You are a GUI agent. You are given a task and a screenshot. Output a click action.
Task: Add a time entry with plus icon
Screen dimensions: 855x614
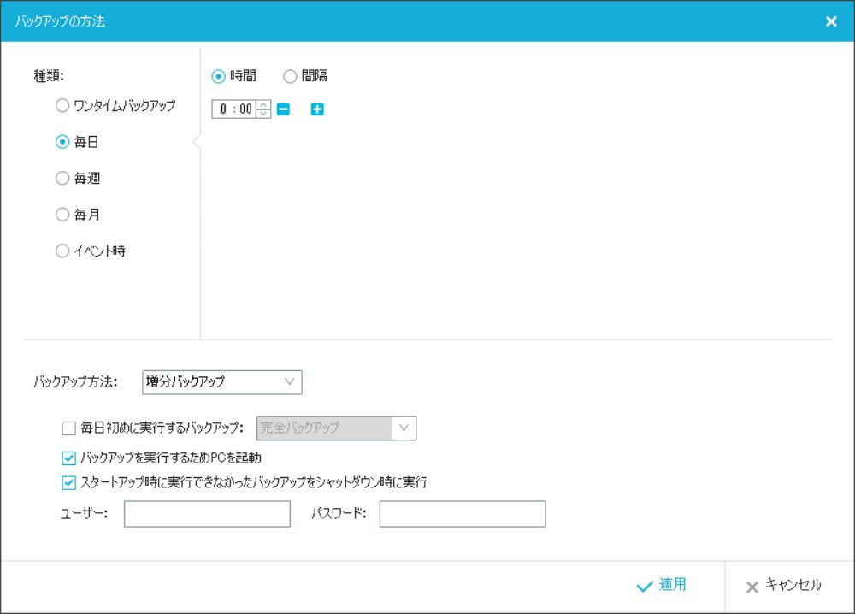click(x=317, y=109)
